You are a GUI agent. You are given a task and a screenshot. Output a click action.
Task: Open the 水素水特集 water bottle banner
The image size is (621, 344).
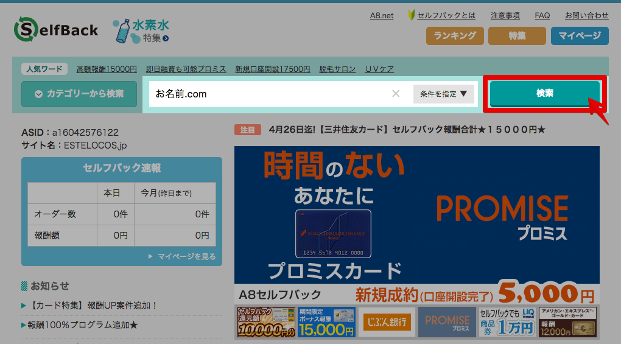(x=141, y=31)
